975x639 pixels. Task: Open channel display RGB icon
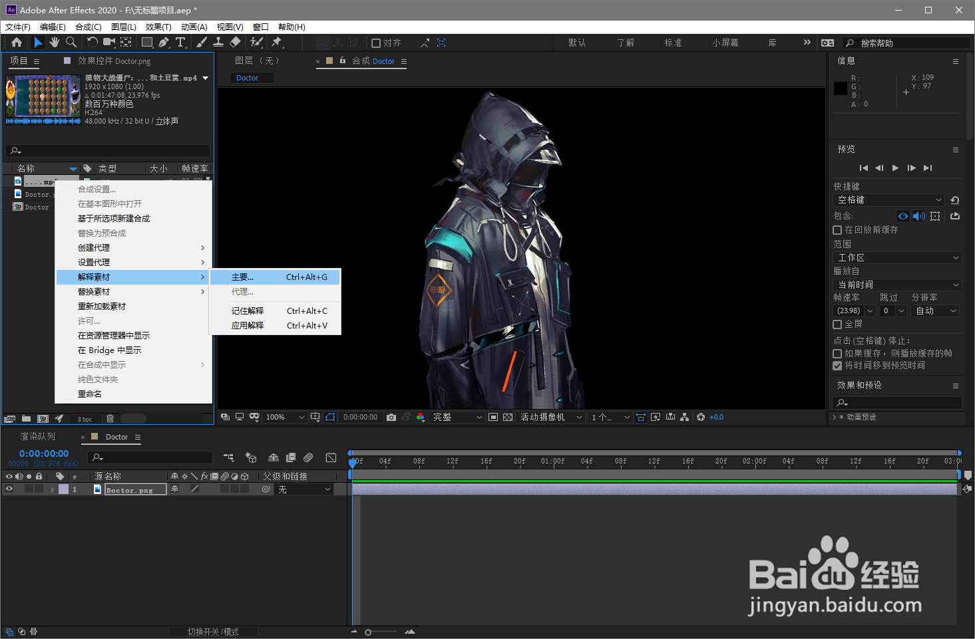coord(420,417)
